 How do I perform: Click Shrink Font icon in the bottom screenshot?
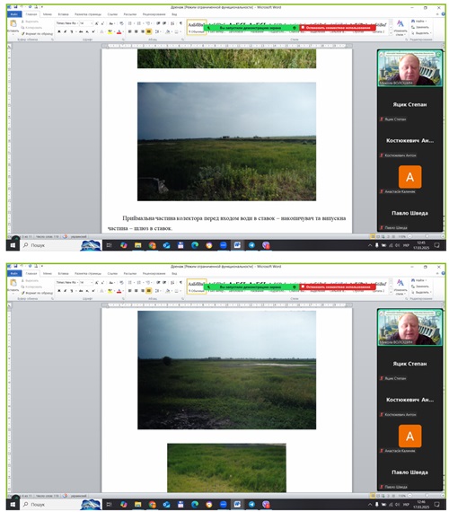pos(102,283)
